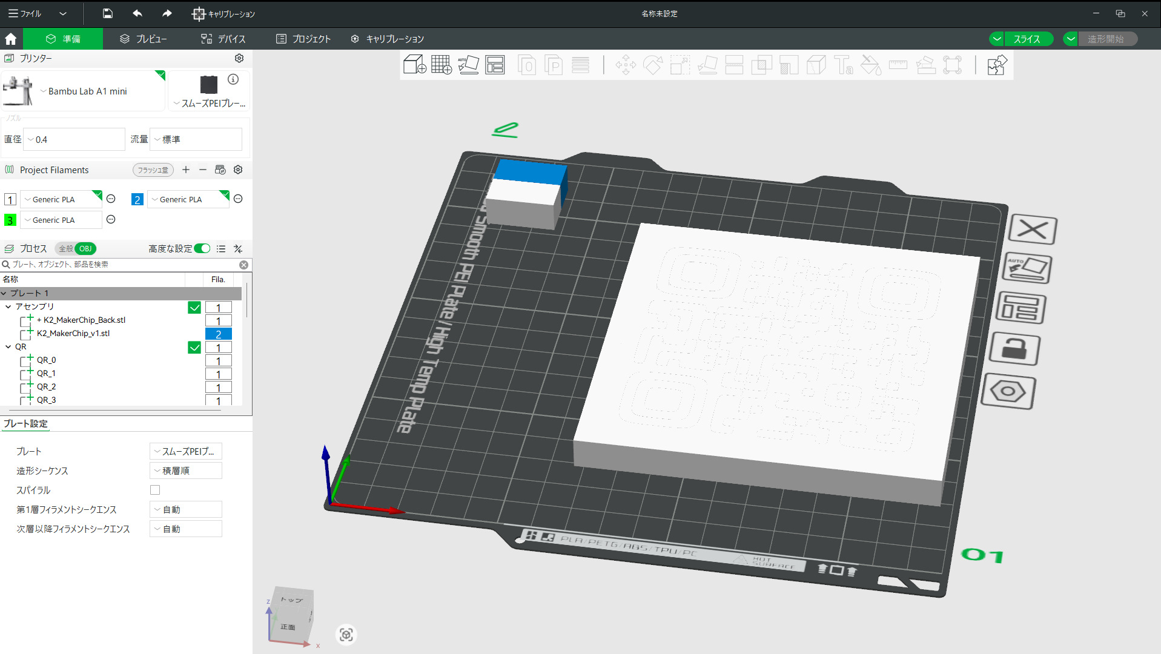Click the reset camera view icon
Image resolution: width=1161 pixels, height=654 pixels.
(x=346, y=635)
